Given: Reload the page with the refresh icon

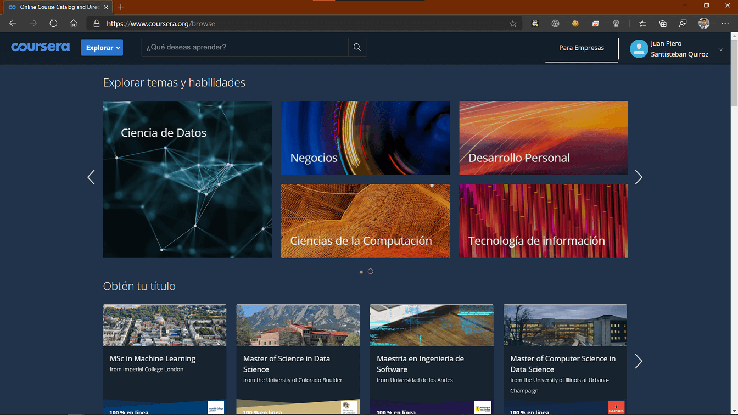Looking at the screenshot, I should coord(53,24).
